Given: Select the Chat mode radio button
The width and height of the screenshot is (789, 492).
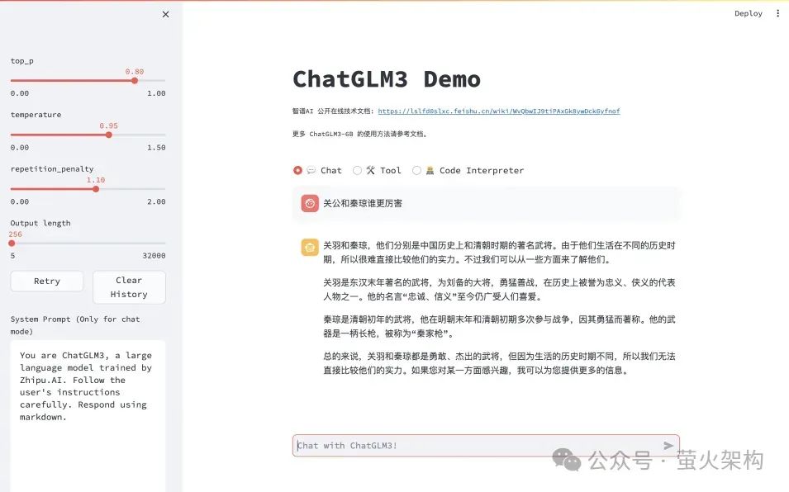Looking at the screenshot, I should (297, 170).
